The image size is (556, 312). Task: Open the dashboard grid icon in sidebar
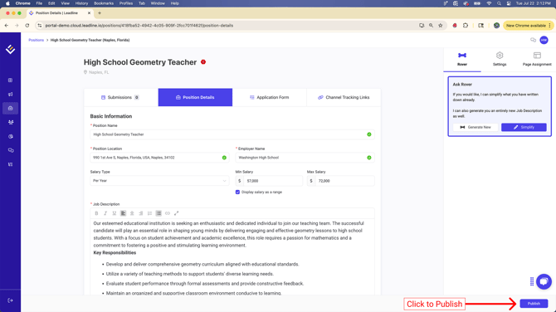click(10, 80)
